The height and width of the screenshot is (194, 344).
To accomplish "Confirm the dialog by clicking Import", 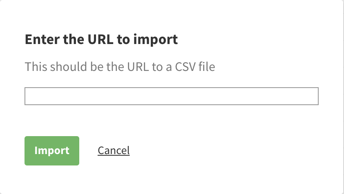I will pyautogui.click(x=52, y=151).
